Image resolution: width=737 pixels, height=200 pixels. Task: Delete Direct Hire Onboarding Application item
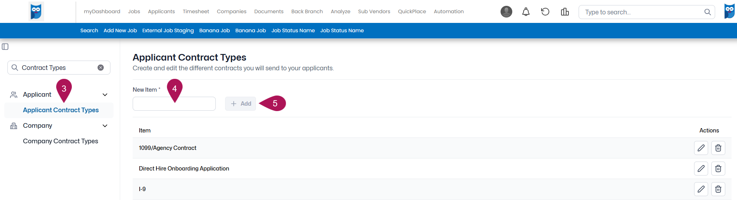point(718,169)
